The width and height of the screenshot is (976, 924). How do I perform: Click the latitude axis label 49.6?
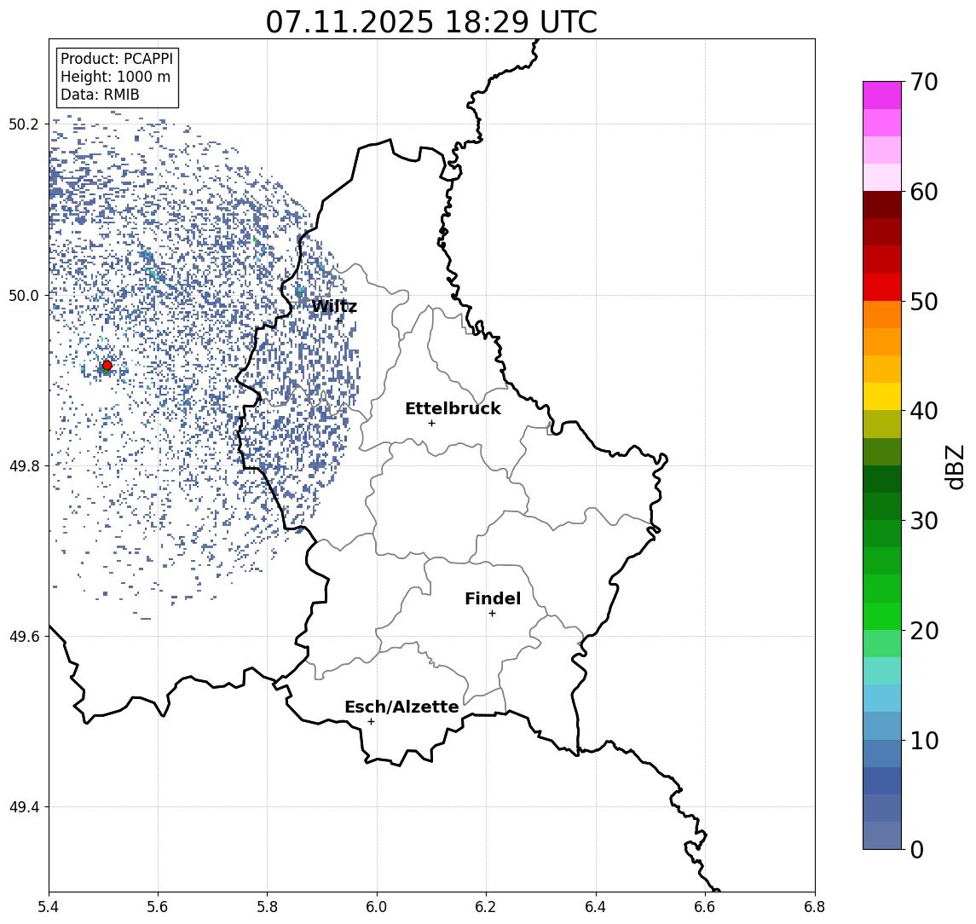click(x=24, y=637)
